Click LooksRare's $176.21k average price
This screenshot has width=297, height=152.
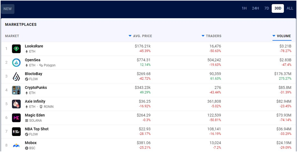pos(143,46)
